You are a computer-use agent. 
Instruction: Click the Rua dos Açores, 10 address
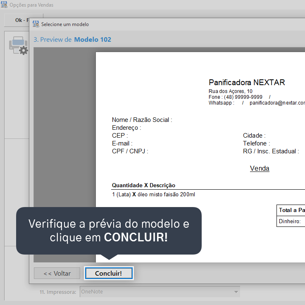click(x=231, y=91)
